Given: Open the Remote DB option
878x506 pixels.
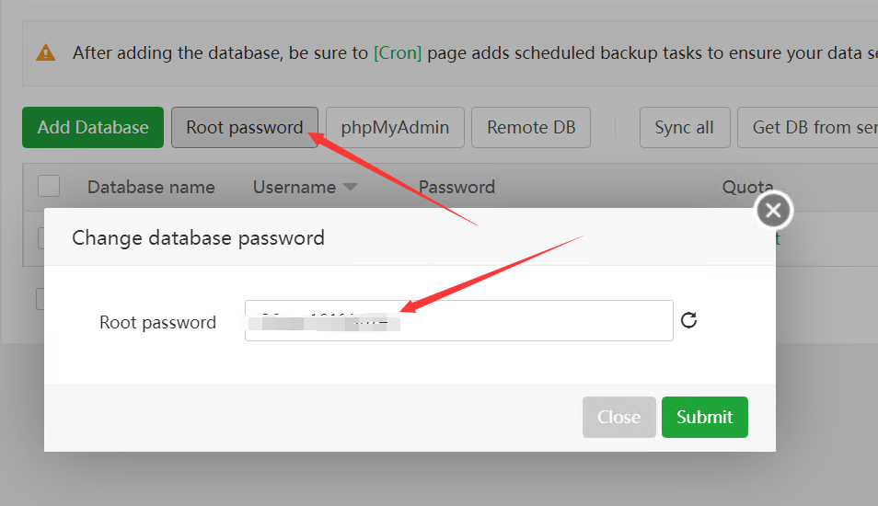Looking at the screenshot, I should coord(531,128).
